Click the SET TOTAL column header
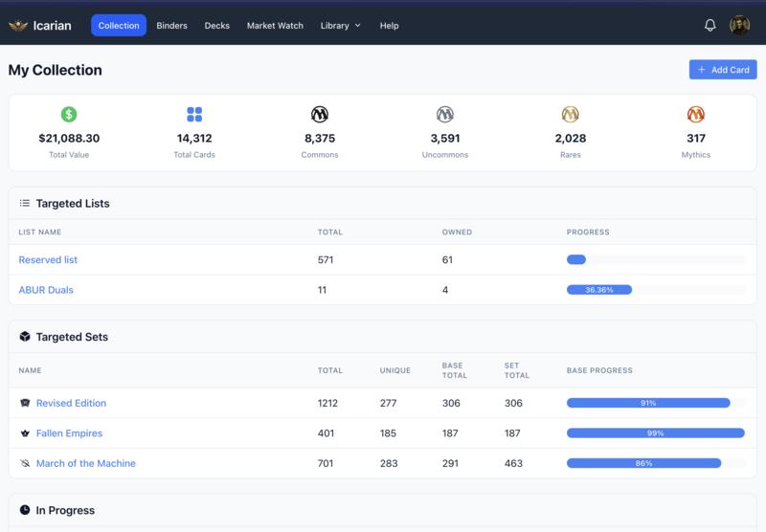Image resolution: width=766 pixels, height=532 pixels. click(516, 370)
